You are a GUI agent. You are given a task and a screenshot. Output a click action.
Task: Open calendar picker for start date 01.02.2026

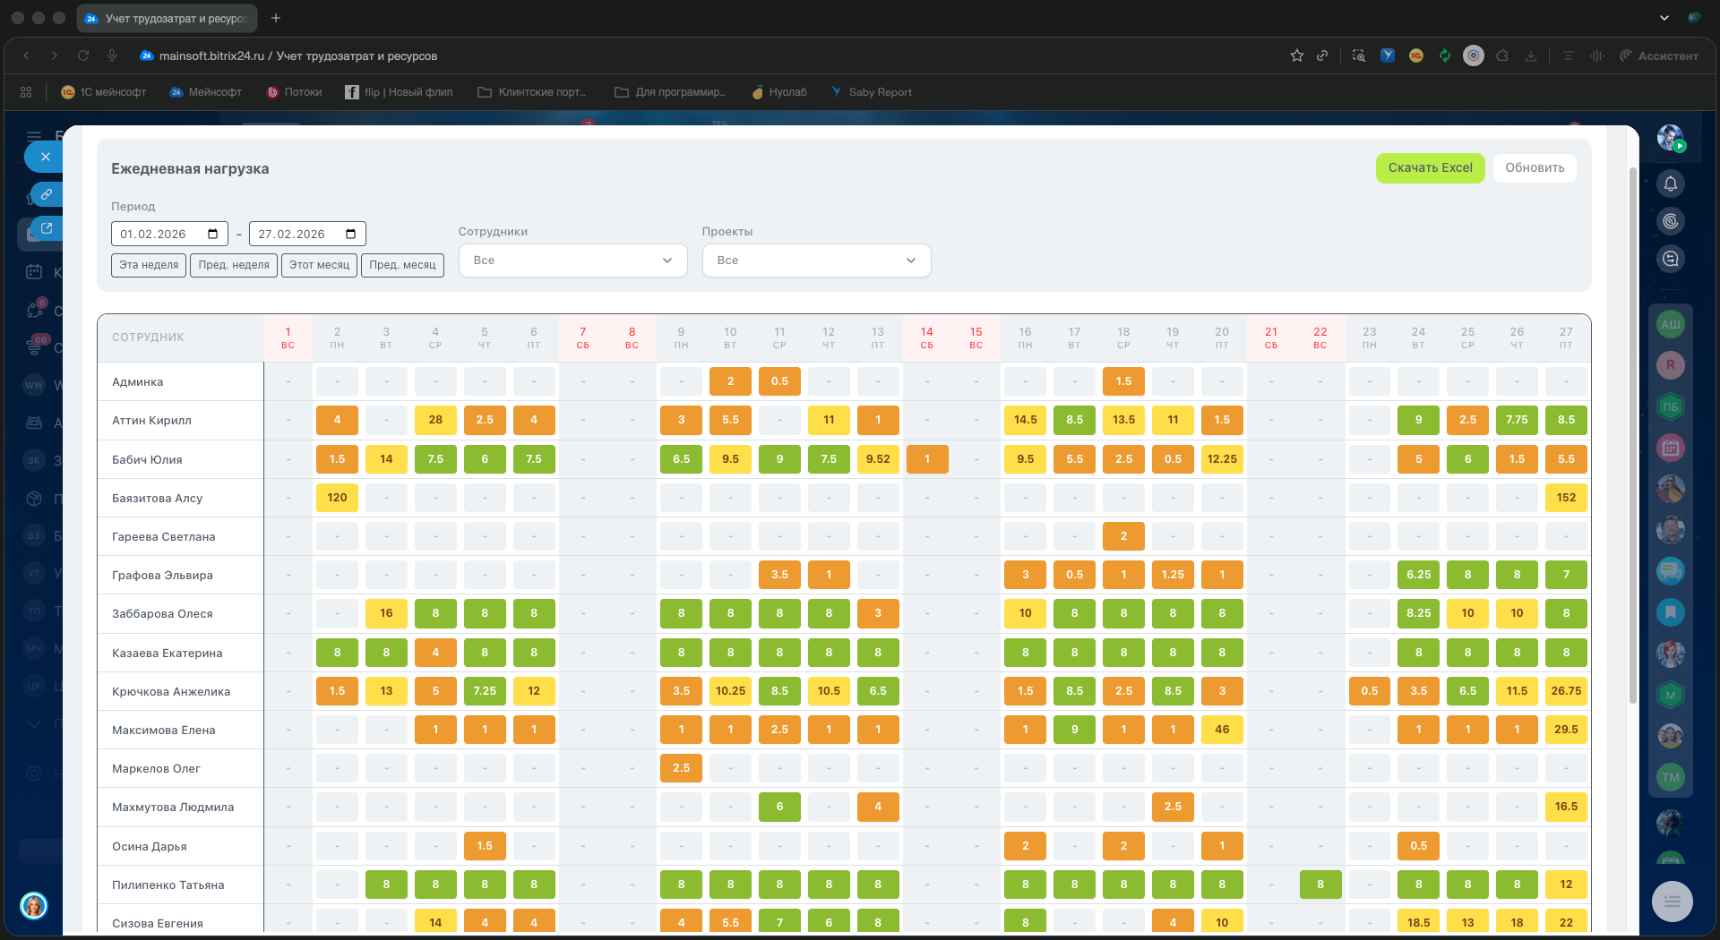point(213,235)
